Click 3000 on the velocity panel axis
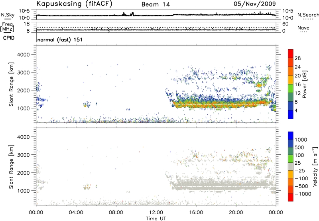319x221 pixels. tap(23, 155)
